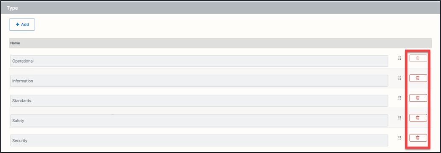The image size is (441, 153).
Task: Click the drag handle next to Safety
Action: point(399,118)
